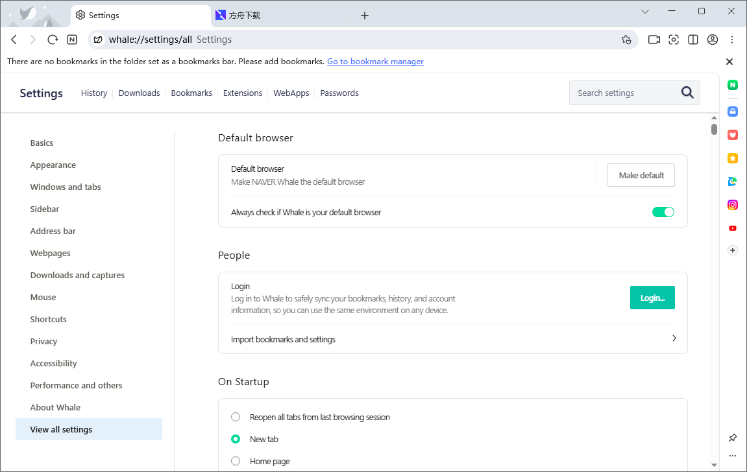Select 'Reopen all tabs from last browsing session'

coord(236,417)
